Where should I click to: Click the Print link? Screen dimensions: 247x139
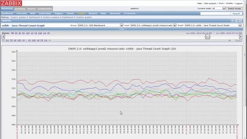point(221,3)
